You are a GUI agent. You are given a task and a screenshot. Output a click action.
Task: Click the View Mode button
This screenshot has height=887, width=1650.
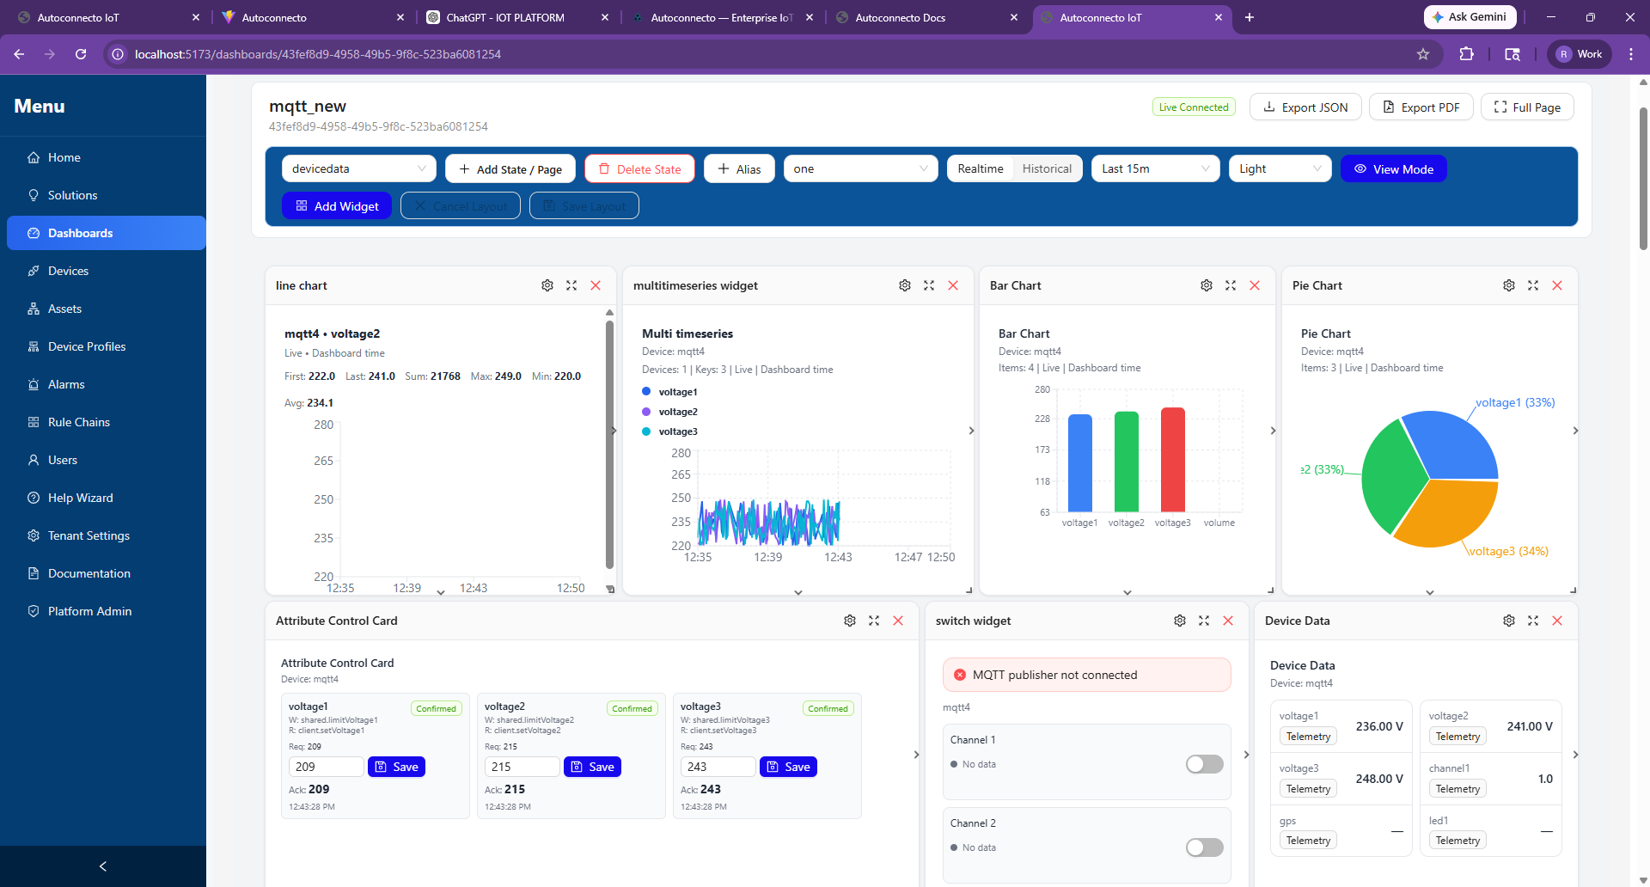pyautogui.click(x=1393, y=169)
